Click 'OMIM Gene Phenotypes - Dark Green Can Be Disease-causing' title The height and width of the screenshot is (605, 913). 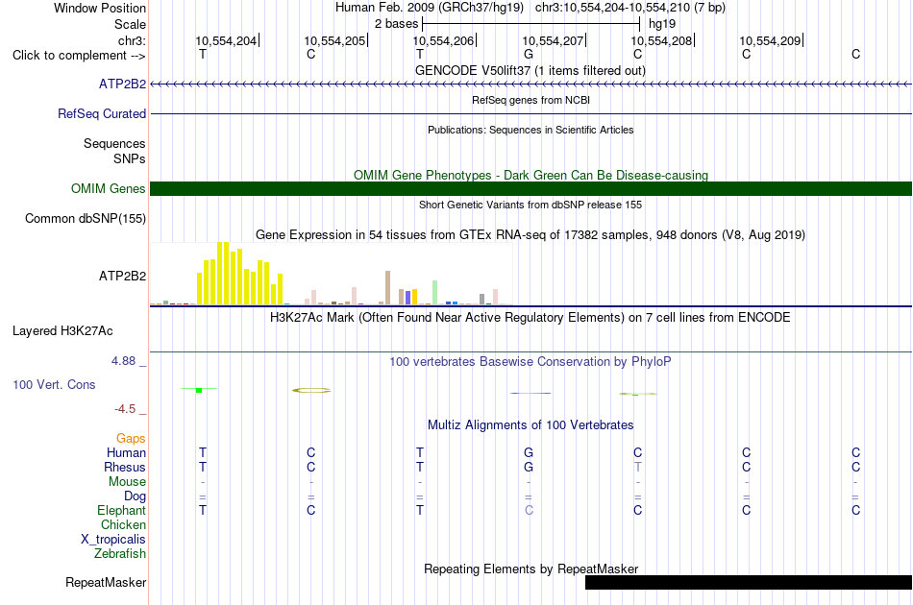(531, 175)
